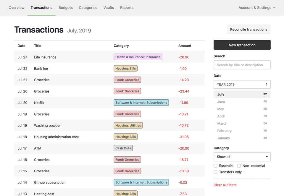This screenshot has width=284, height=196.
Task: Click Food: Groceries tag on Jul 21 row
Action: (127, 80)
